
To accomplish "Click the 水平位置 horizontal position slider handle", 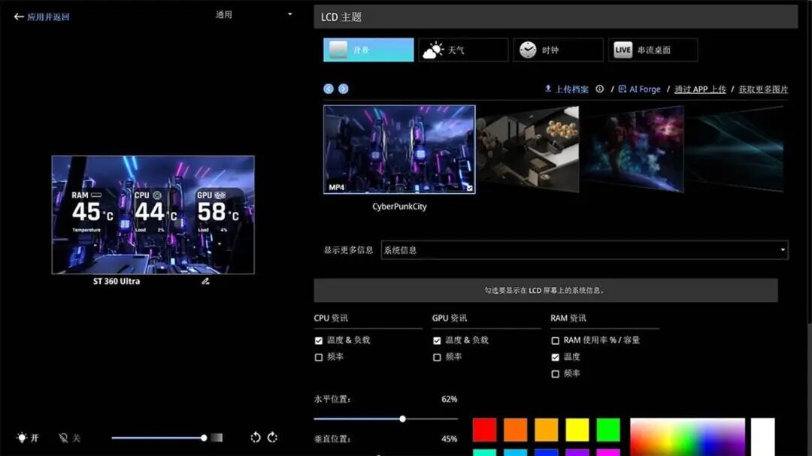I will tap(402, 418).
